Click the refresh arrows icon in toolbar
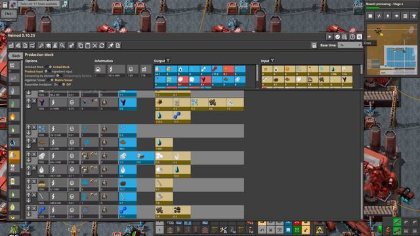Screen dimensions: 420x236 click(102, 45)
